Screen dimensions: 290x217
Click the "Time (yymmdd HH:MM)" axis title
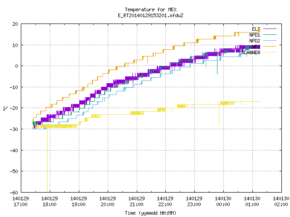tap(150, 213)
